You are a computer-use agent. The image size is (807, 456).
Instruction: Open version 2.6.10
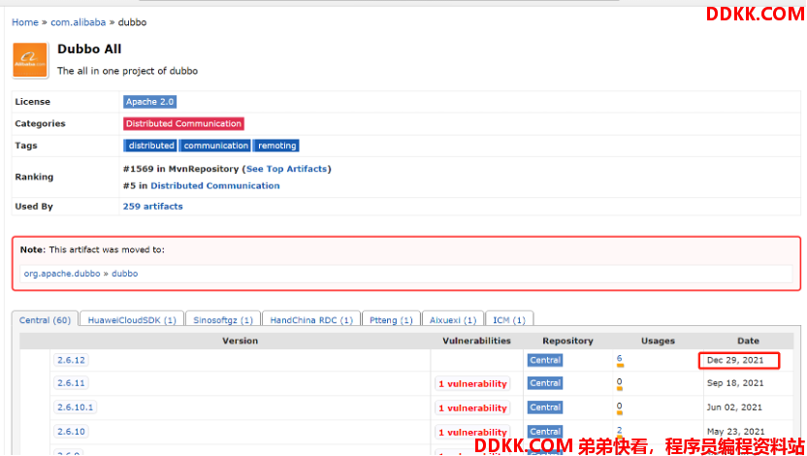71,432
